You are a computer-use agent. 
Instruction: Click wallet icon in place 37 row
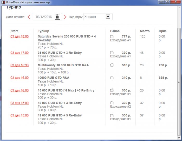coord(112,115)
